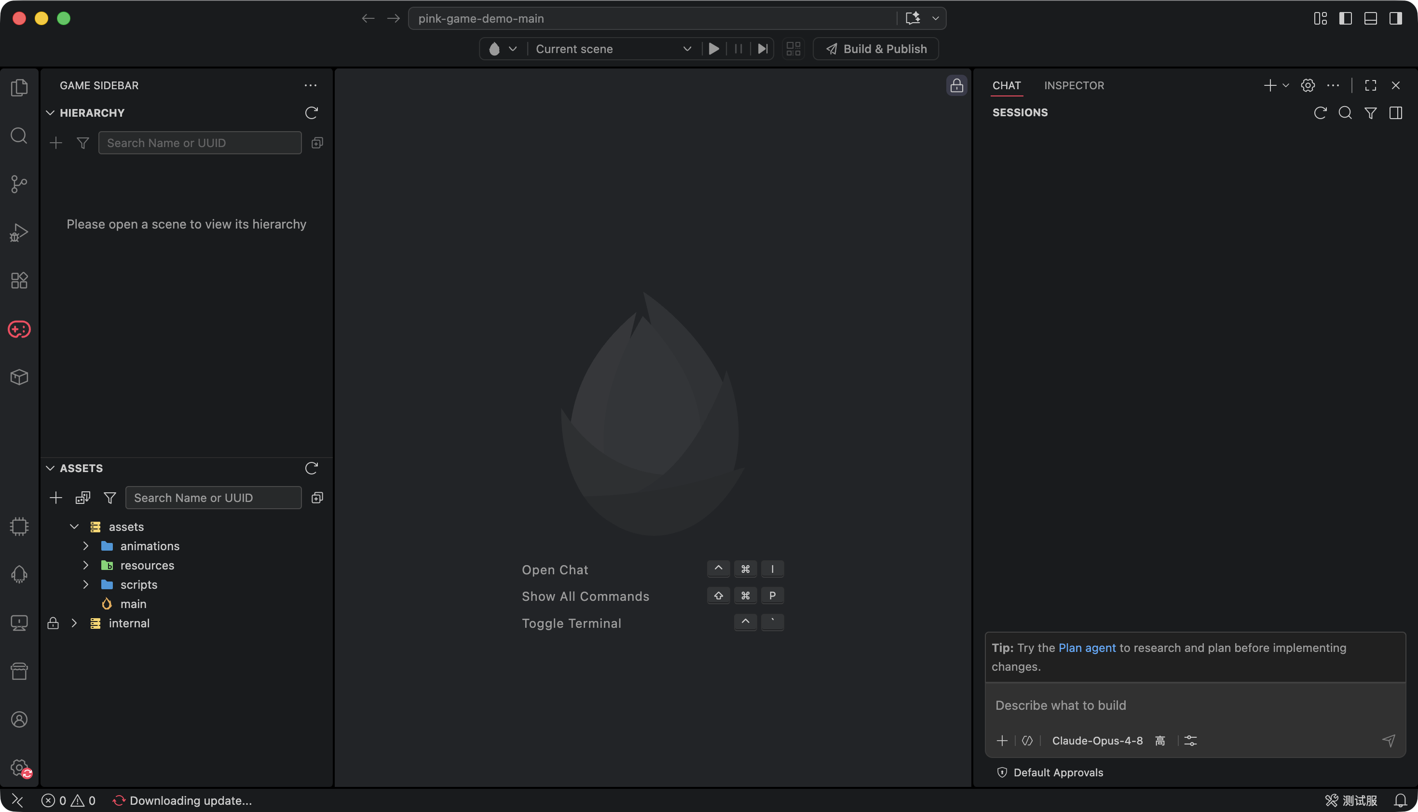Switch to the INSPECTOR tab
The height and width of the screenshot is (812, 1418).
click(x=1074, y=85)
